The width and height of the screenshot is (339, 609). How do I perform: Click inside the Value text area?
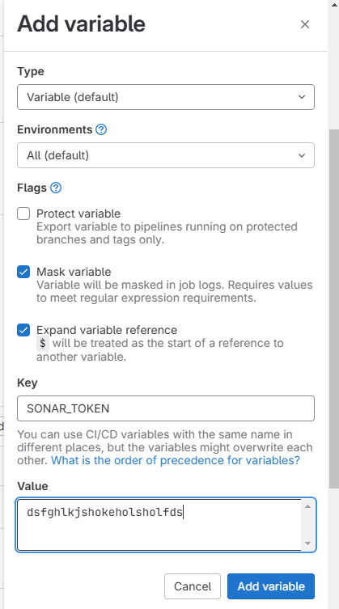tap(159, 525)
